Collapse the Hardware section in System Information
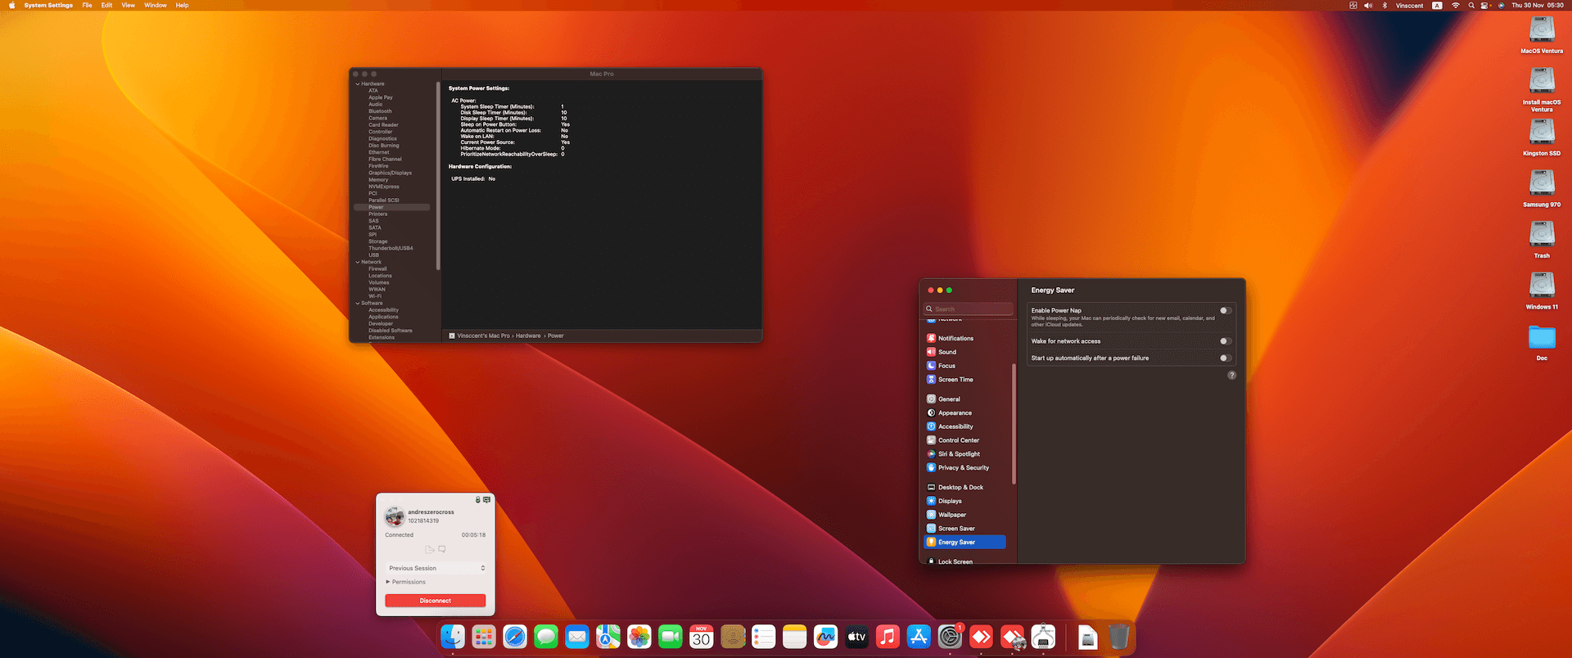 pyautogui.click(x=358, y=83)
